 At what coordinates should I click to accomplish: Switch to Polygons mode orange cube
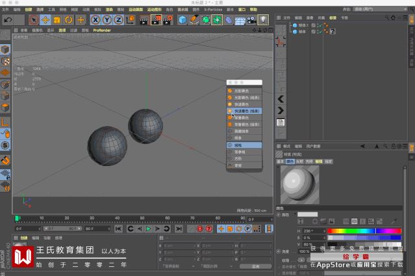pos(5,108)
